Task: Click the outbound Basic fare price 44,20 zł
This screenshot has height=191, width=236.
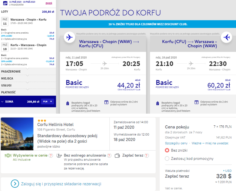Action: point(129,85)
